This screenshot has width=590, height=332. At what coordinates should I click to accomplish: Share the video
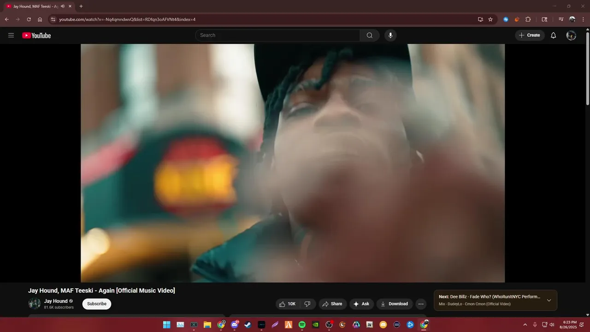(x=332, y=304)
